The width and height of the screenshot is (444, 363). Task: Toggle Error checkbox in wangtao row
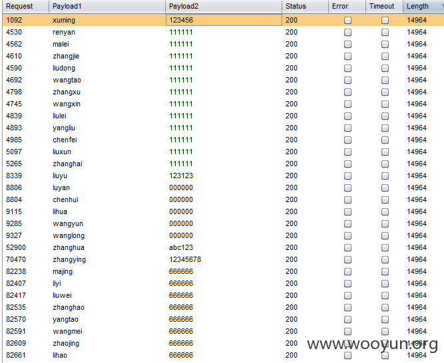[347, 80]
